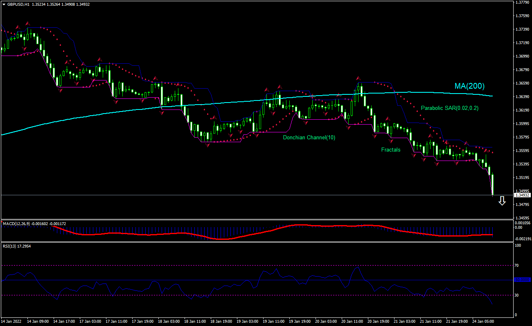Screen dimensions: 532x326
Task: Select the down arrow object on the chart
Action: [502, 201]
